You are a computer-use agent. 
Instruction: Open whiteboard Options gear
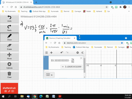(x=9, y=65)
